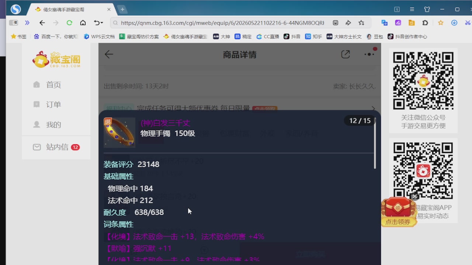Open the browser skin shirt icon
This screenshot has width=472, height=265.
coord(427,9)
